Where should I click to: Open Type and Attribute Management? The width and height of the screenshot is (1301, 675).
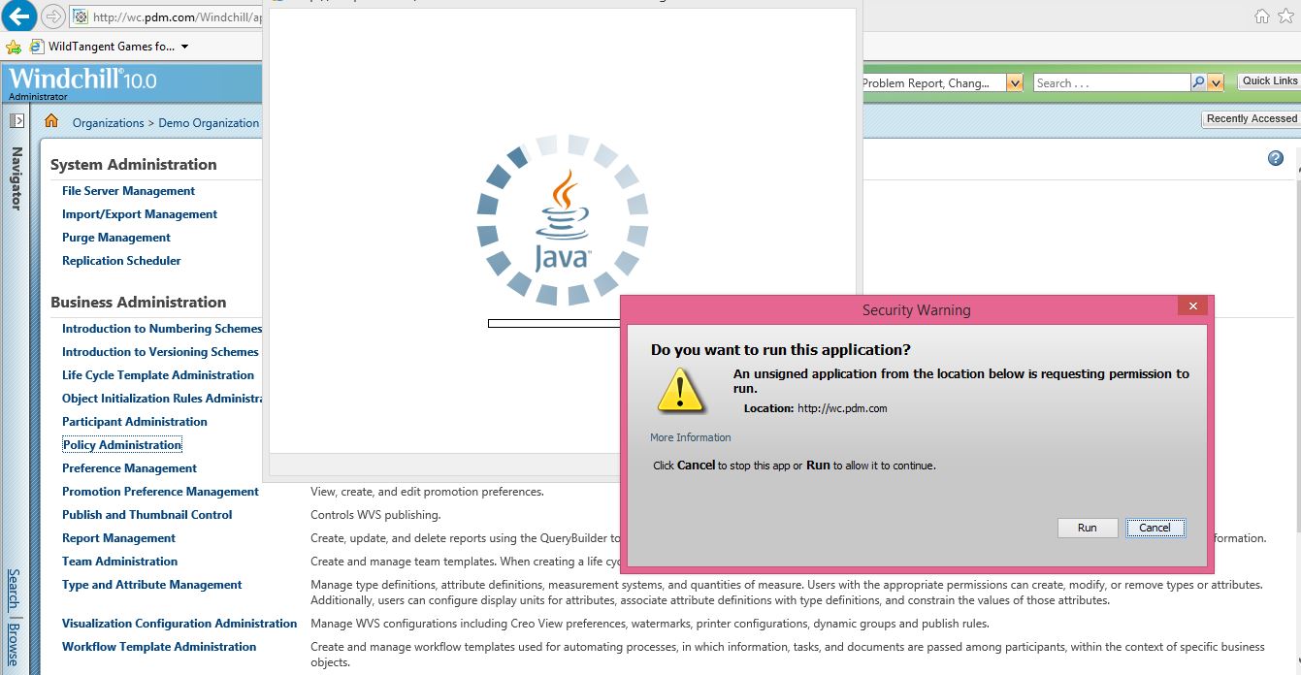pyautogui.click(x=152, y=585)
